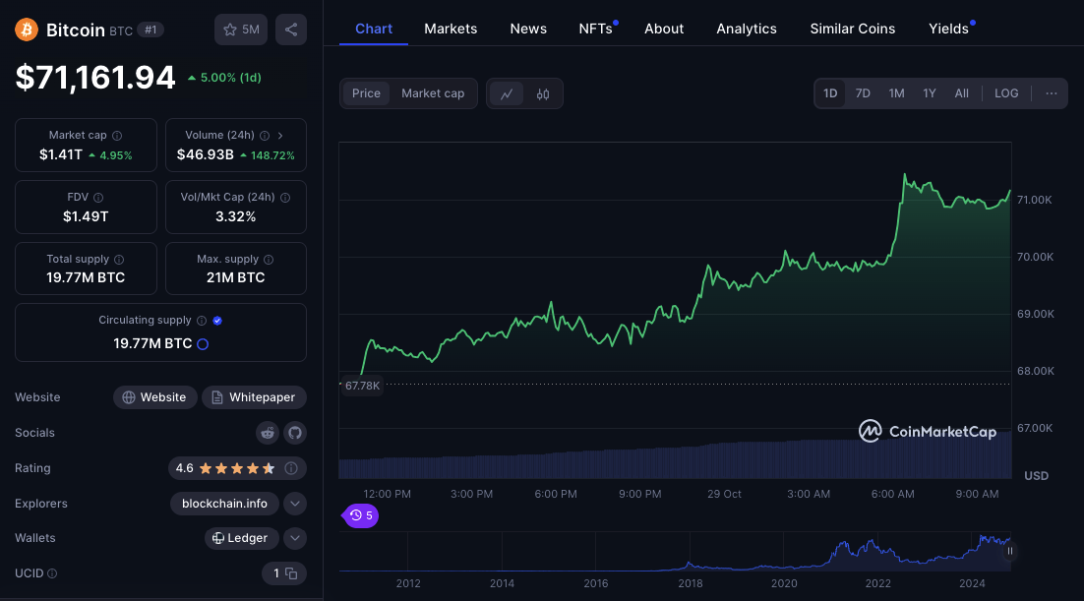Viewport: 1084px width, 601px height.
Task: Click the $1.41T market cap value
Action: pos(61,154)
